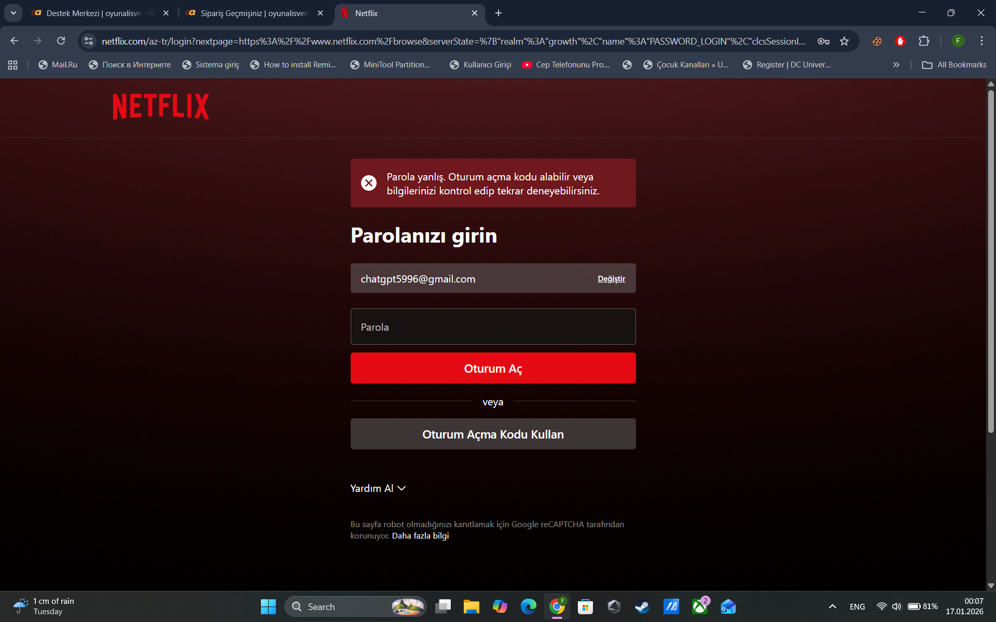Screen dimensions: 996x622
Task: Show hidden system tray icons
Action: pyautogui.click(x=832, y=606)
